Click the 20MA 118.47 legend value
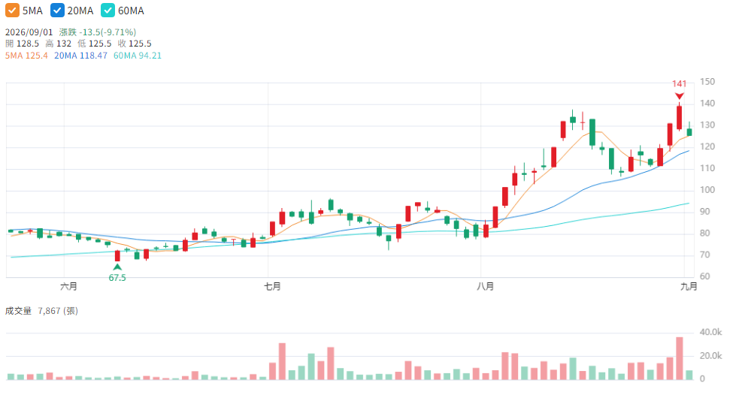 81,56
